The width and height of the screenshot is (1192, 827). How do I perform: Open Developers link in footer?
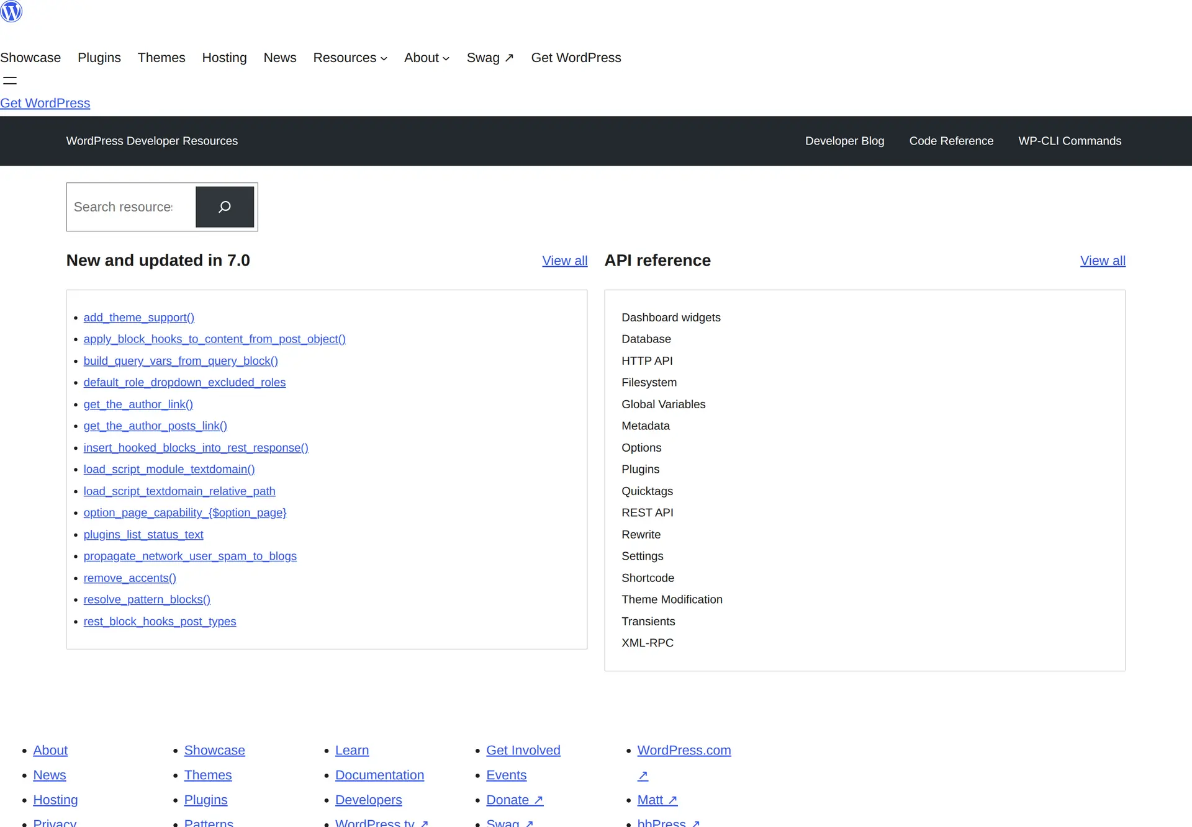click(x=369, y=800)
